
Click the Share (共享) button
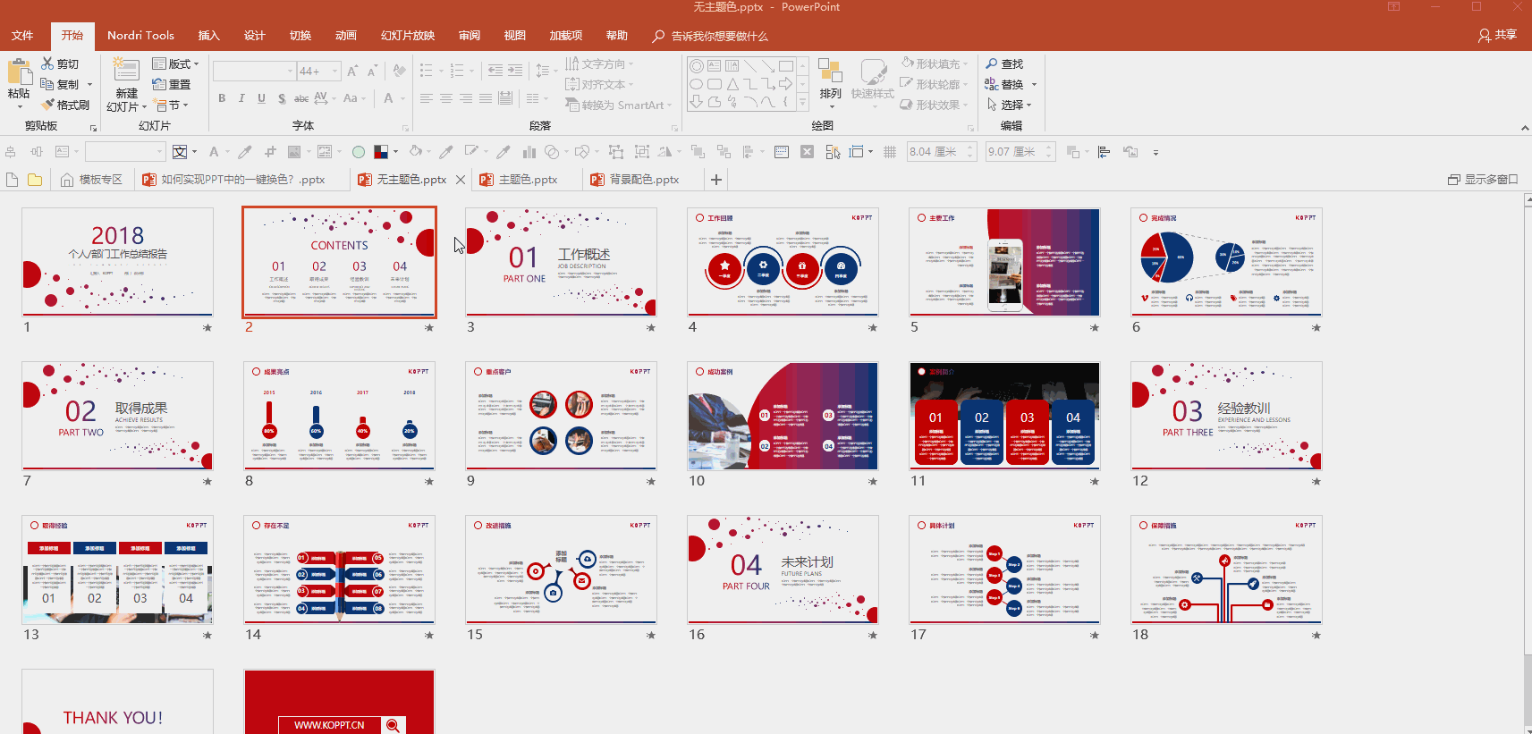point(1498,35)
